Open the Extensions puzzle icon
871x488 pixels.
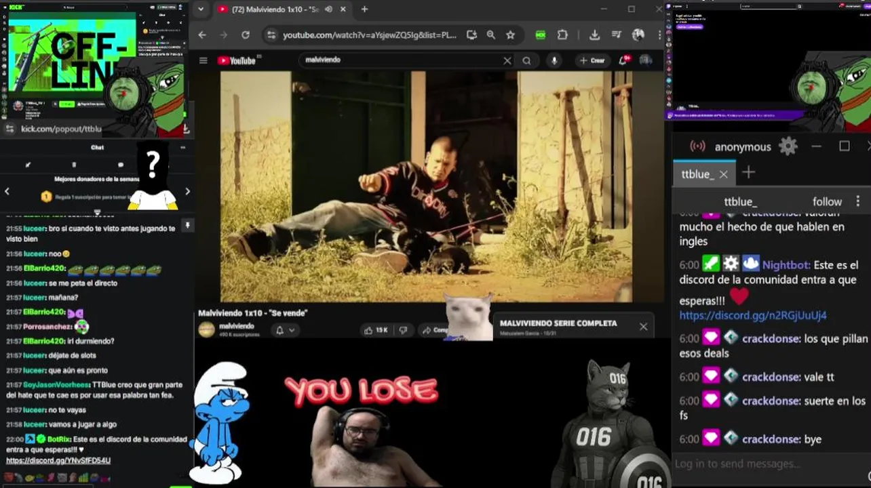[x=562, y=35]
